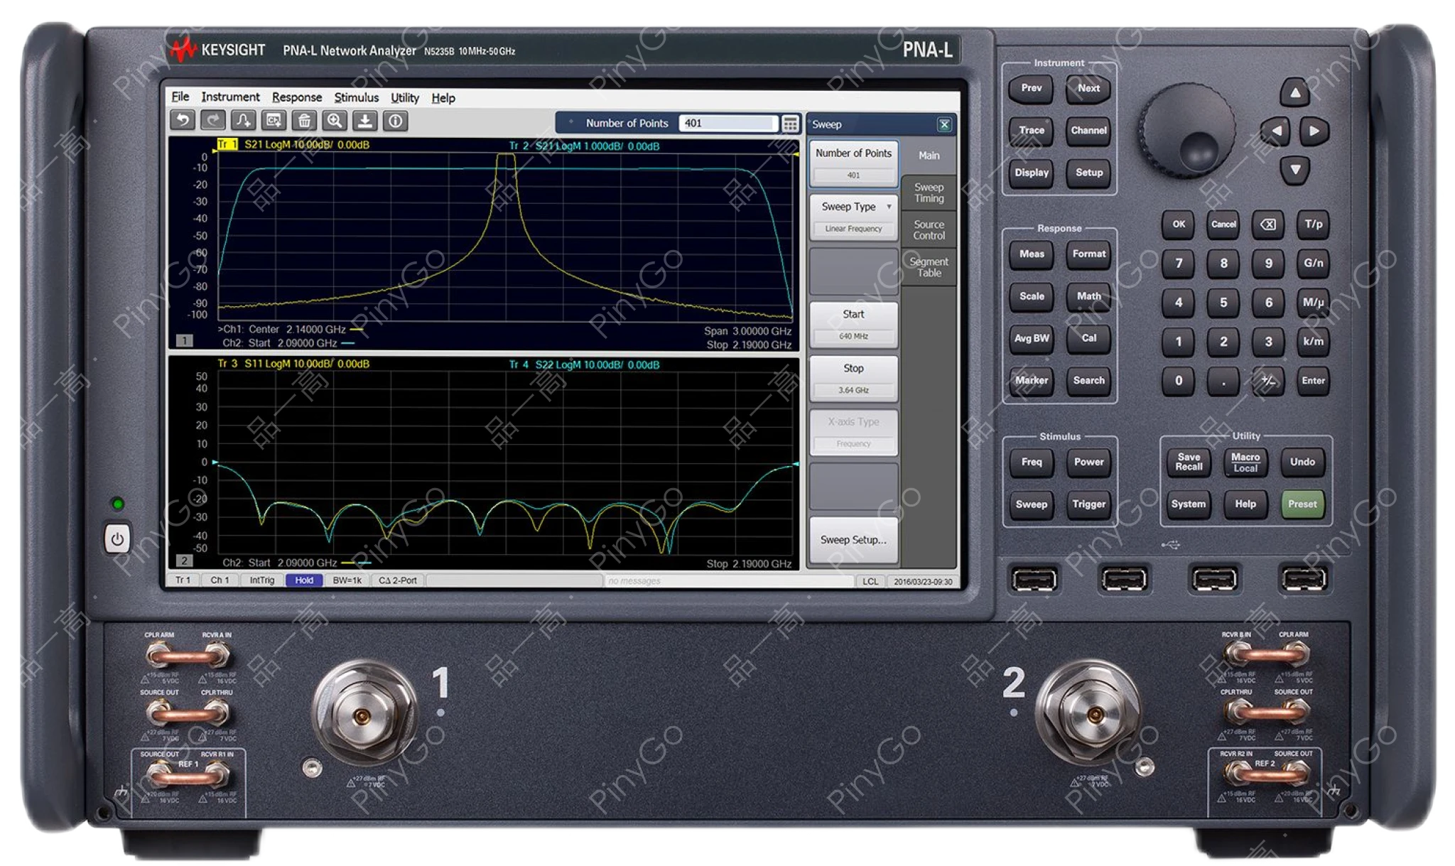Toggle the Hold status in status bar

point(304,580)
